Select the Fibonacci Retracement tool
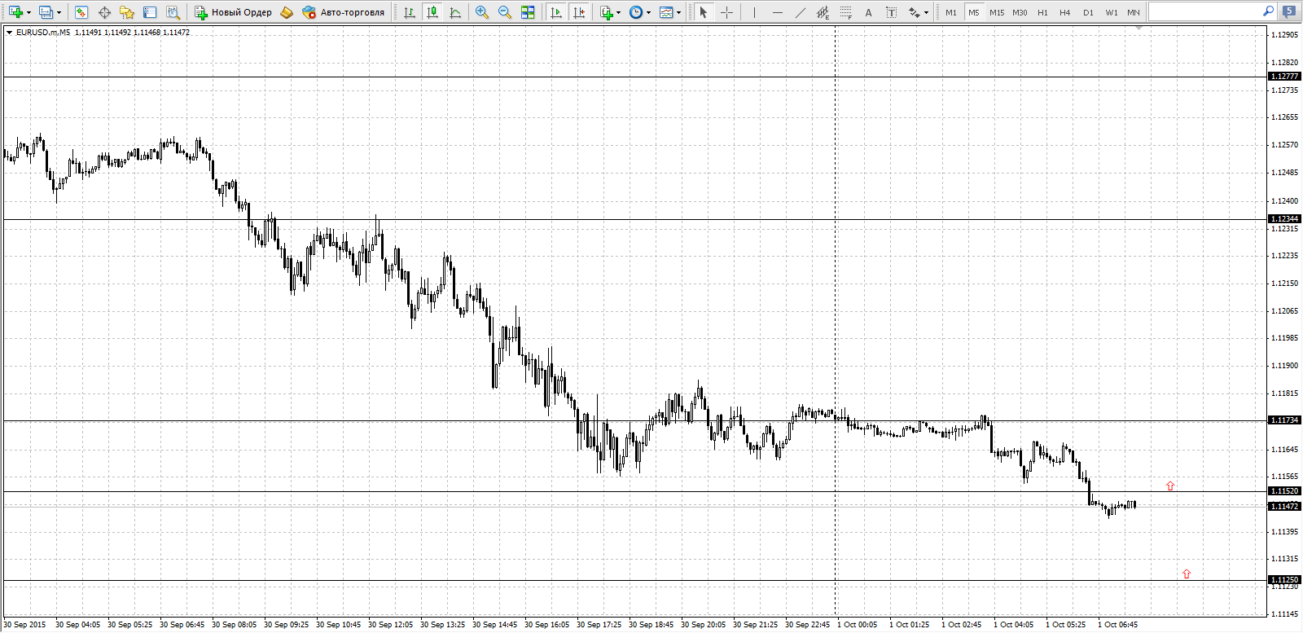1303x633 pixels. pyautogui.click(x=845, y=12)
